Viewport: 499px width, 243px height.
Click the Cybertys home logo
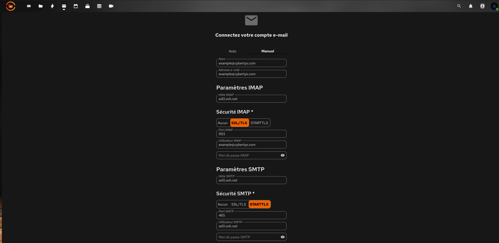(10, 6)
